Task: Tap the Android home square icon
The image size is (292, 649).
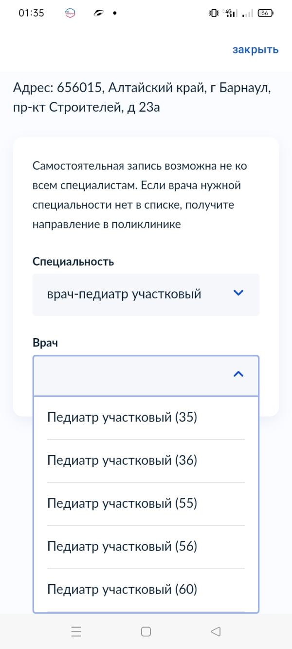Action: (146, 632)
